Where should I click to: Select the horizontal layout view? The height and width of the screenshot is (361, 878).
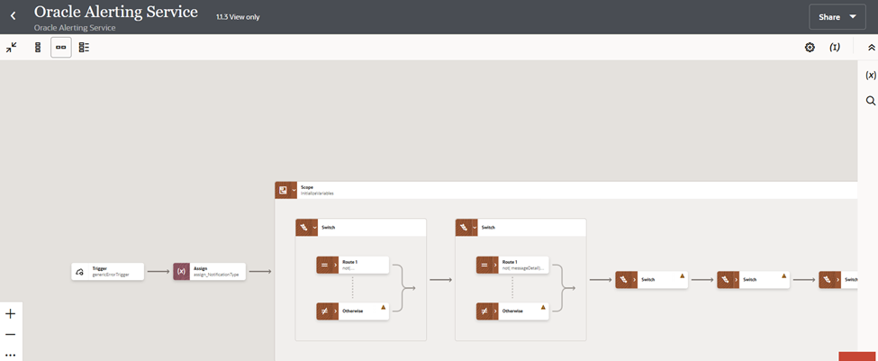click(x=61, y=48)
